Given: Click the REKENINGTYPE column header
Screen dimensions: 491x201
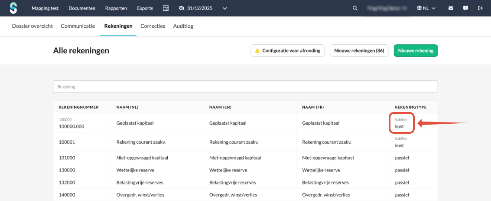Looking at the screenshot, I should [x=410, y=107].
